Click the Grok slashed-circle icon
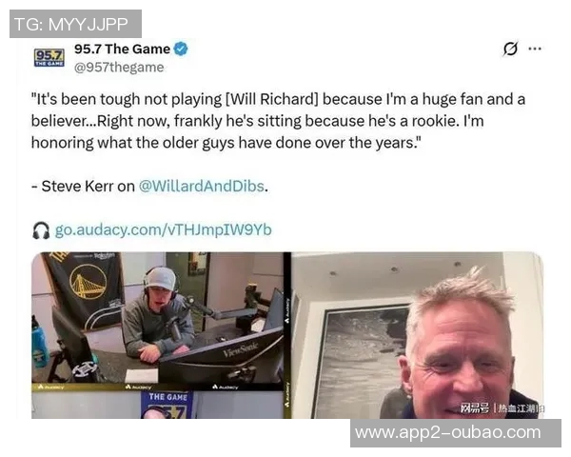Screen dimensions: 571x457 510,49
